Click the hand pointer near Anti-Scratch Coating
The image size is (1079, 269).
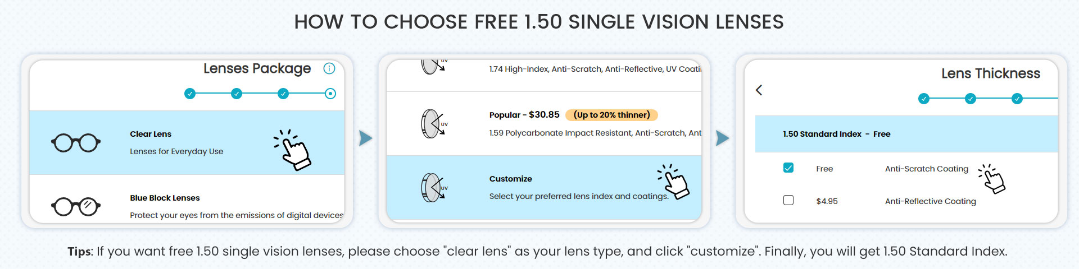pyautogui.click(x=992, y=179)
